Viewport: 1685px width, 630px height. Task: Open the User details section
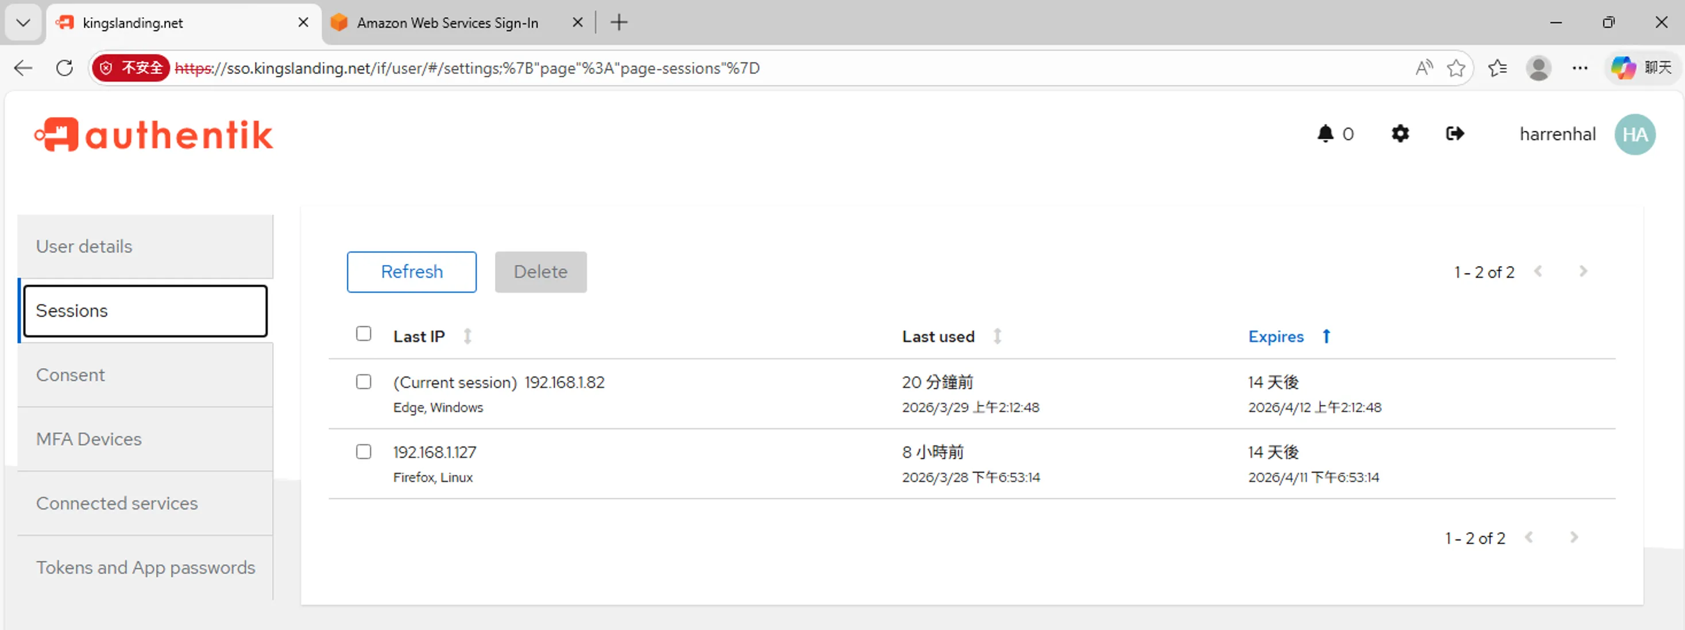click(145, 246)
